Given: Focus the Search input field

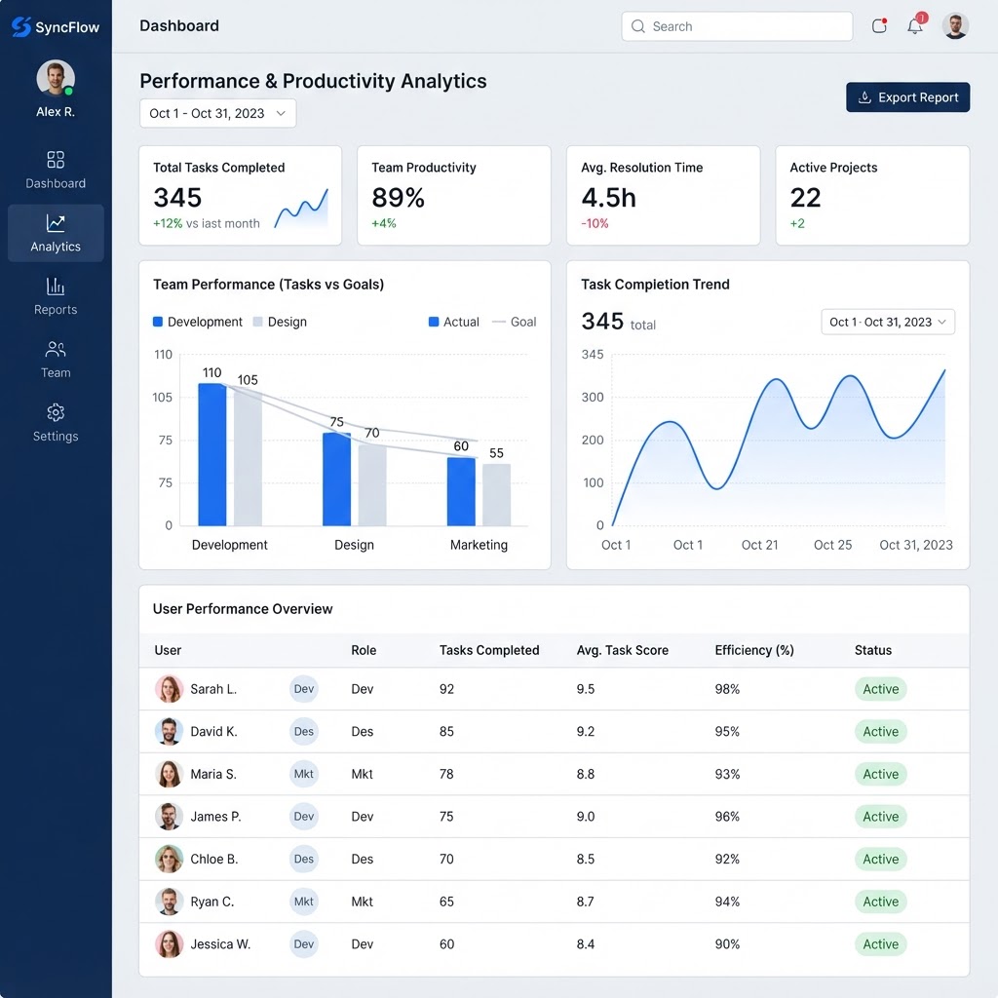Looking at the screenshot, I should [737, 26].
